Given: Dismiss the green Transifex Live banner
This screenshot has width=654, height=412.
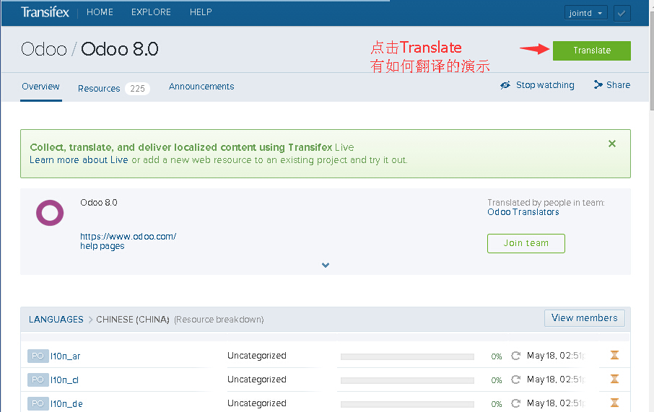Looking at the screenshot, I should [612, 144].
